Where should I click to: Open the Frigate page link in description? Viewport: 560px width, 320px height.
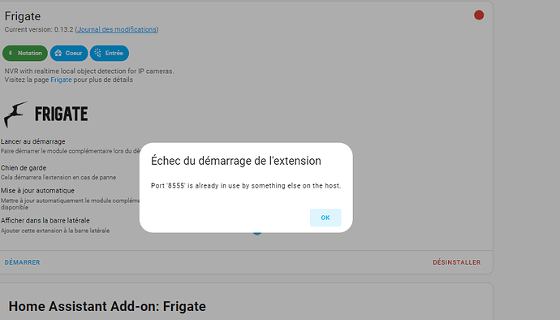point(61,80)
